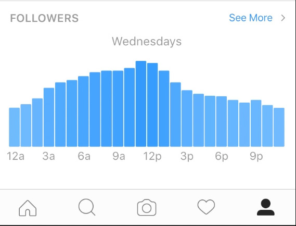This screenshot has height=226, width=296.
Task: Select the bar above 12a label
Action: click(x=15, y=127)
